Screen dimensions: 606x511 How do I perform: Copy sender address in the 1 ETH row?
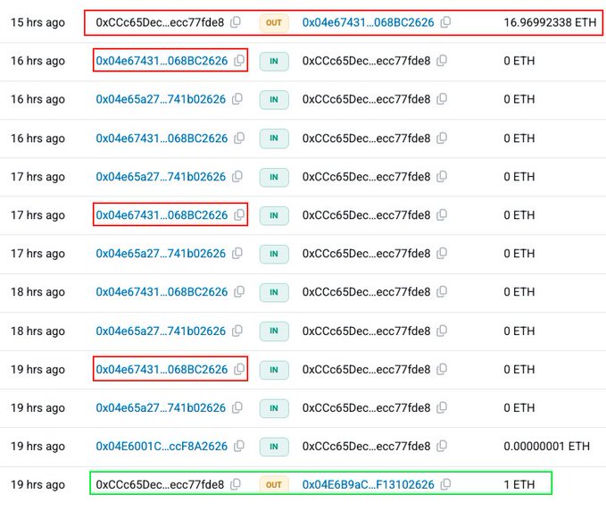[236, 484]
